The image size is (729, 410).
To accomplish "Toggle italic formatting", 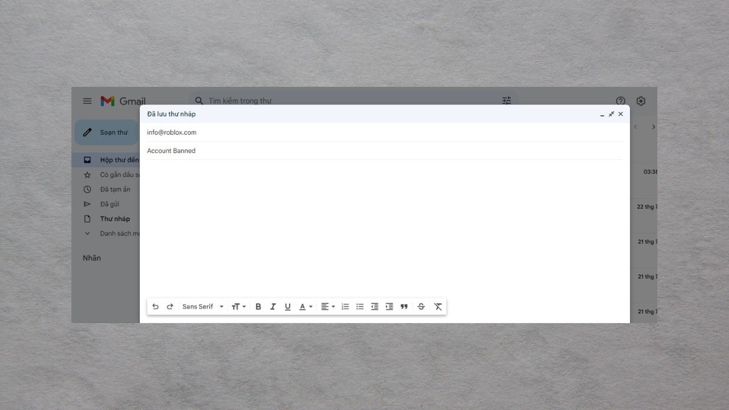I will (x=273, y=307).
